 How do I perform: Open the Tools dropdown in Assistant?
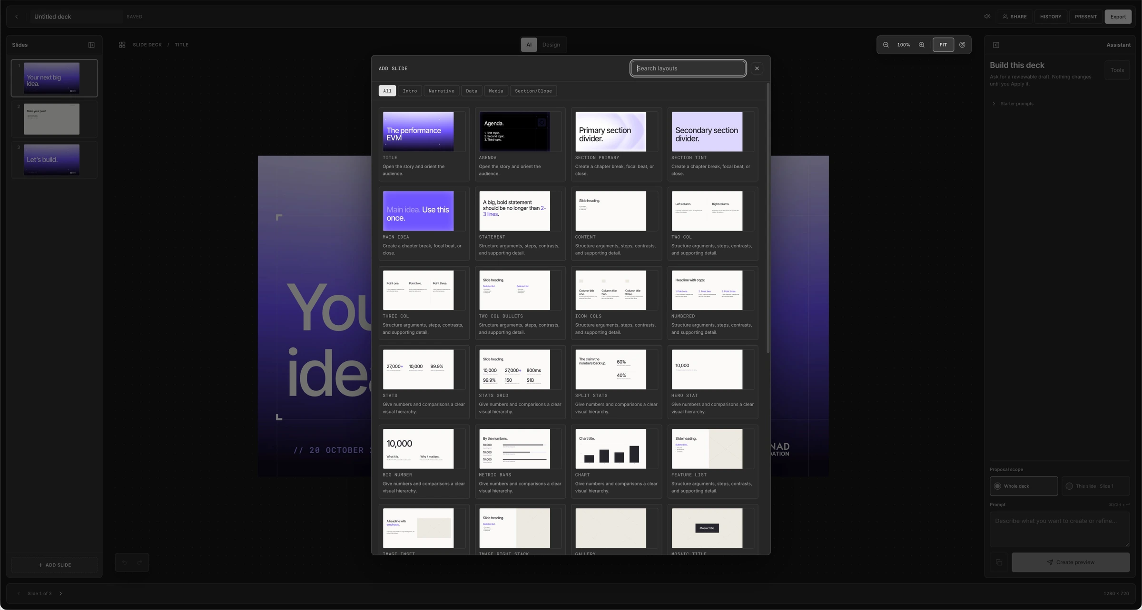coord(1117,70)
